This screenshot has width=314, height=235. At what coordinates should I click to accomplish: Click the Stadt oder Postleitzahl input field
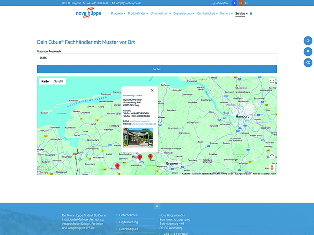click(x=157, y=58)
